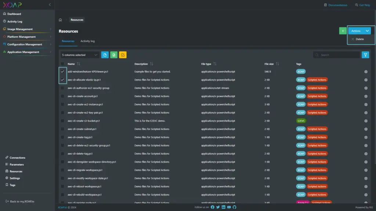The width and height of the screenshot is (376, 211).
Task: Click the XOAP.io footer link
Action: pyautogui.click(x=62, y=207)
